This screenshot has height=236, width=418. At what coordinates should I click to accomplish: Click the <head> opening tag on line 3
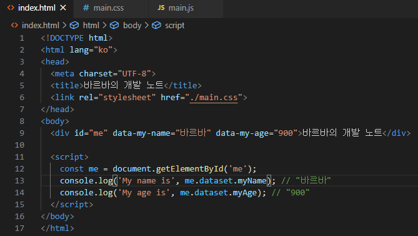pos(55,62)
